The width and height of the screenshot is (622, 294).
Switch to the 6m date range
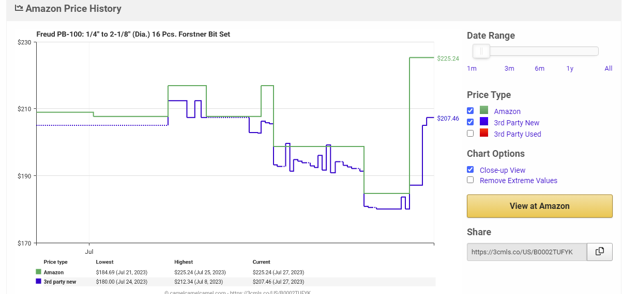(x=539, y=69)
